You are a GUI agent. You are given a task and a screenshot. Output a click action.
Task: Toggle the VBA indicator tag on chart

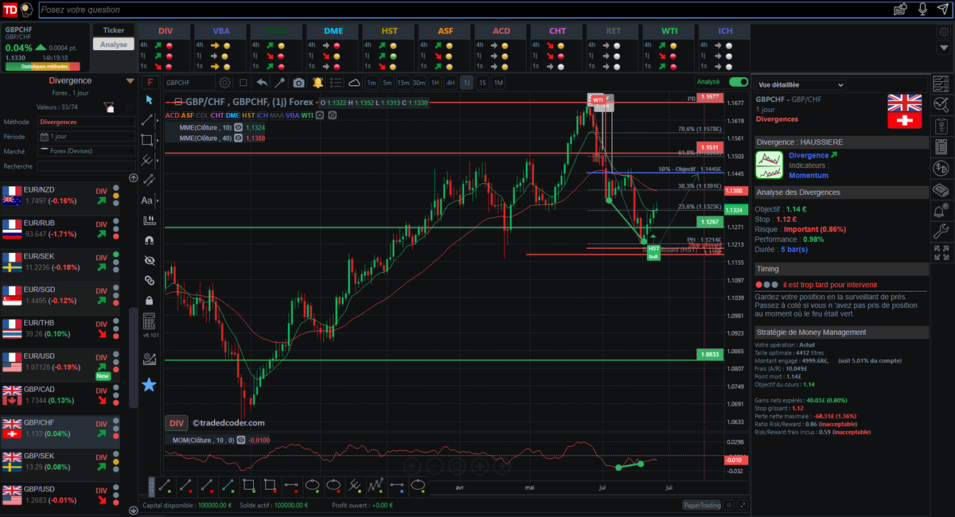click(x=293, y=115)
